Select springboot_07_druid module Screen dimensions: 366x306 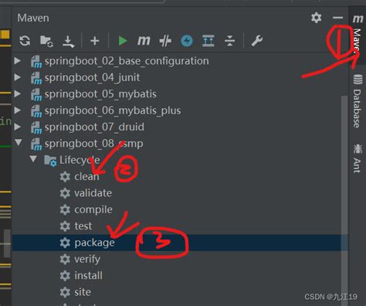click(x=94, y=127)
